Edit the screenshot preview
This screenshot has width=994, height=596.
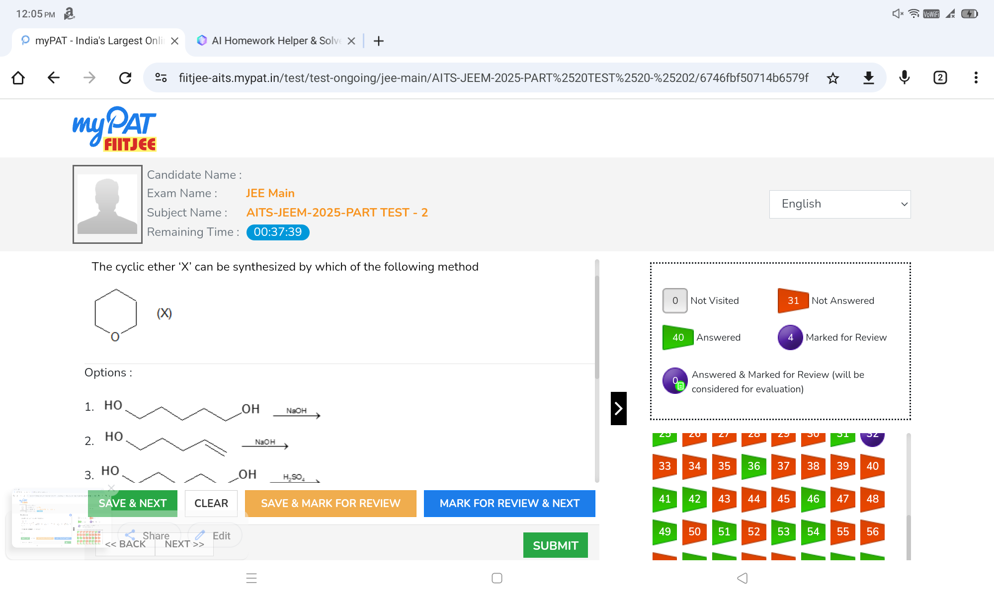tap(215, 535)
